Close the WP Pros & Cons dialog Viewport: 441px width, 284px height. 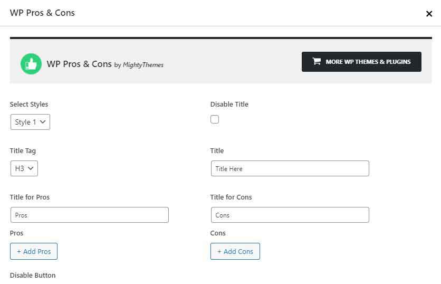(x=429, y=14)
